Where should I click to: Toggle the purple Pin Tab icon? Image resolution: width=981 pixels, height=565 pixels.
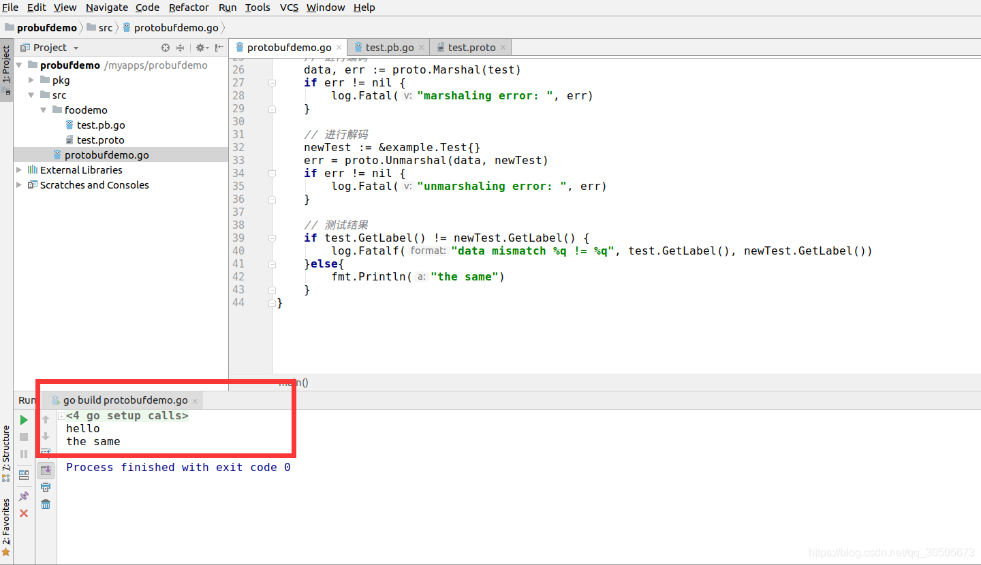[24, 496]
